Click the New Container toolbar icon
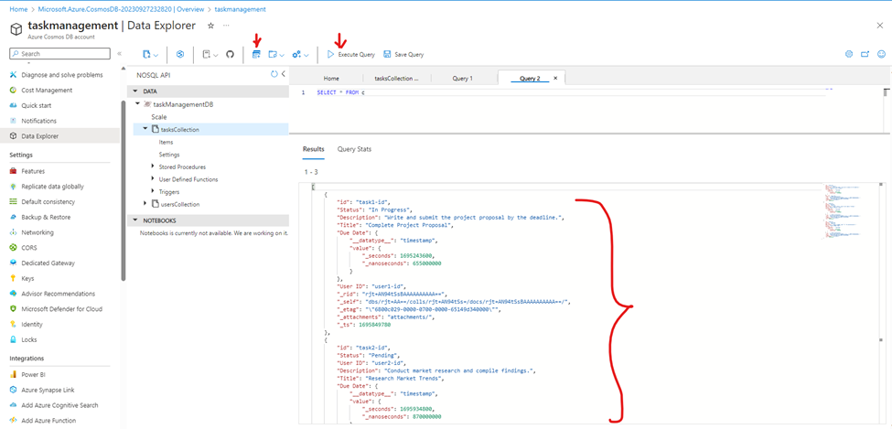The image size is (892, 429). click(146, 54)
